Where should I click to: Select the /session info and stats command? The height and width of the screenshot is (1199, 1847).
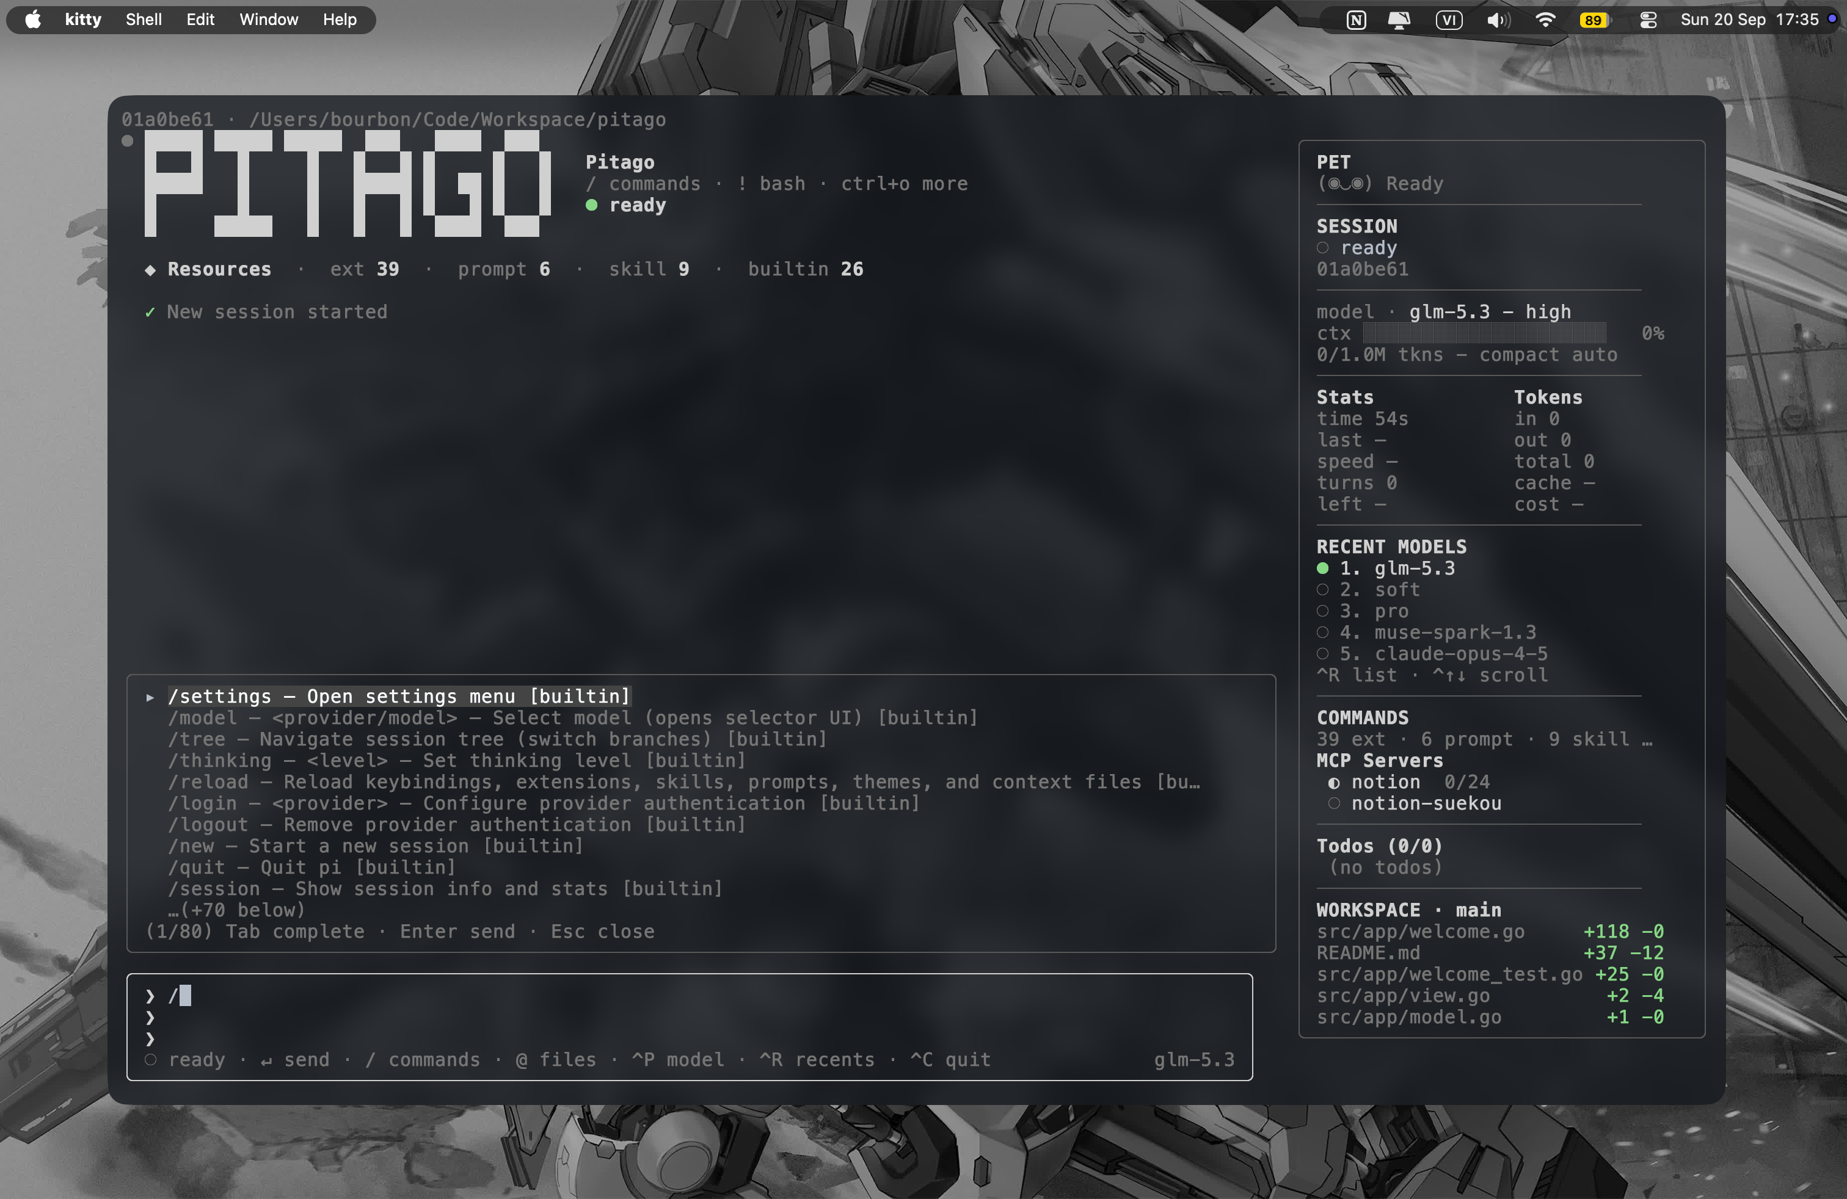[445, 889]
